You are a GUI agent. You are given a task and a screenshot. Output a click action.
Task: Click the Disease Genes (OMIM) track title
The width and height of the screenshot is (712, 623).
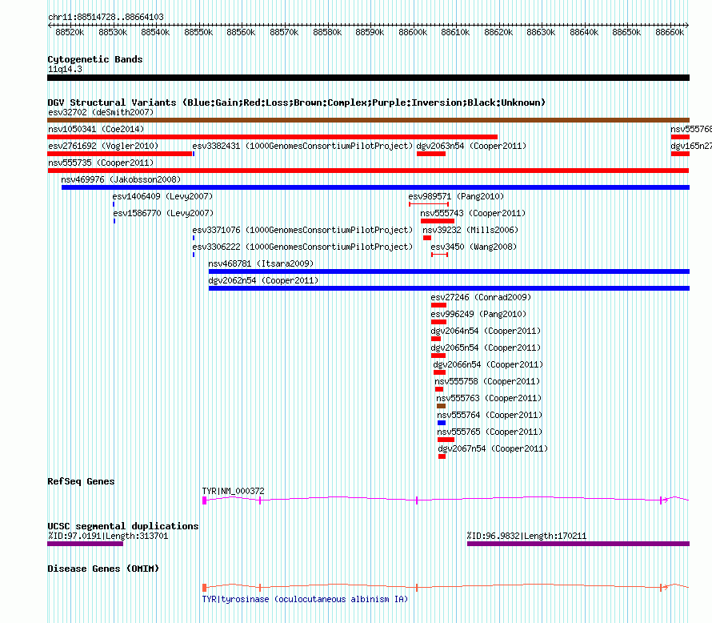[x=103, y=569]
